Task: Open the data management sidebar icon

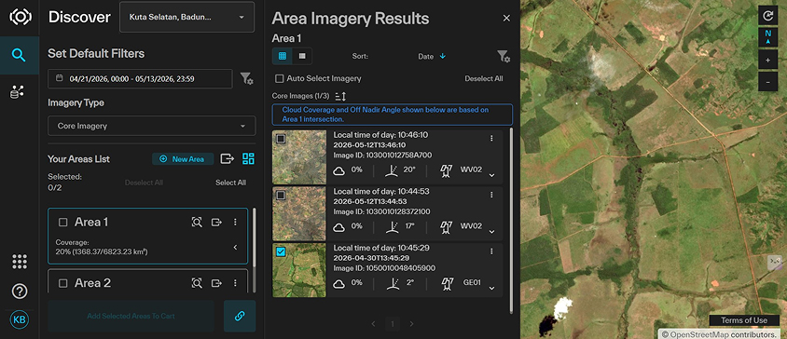Action: point(18,92)
